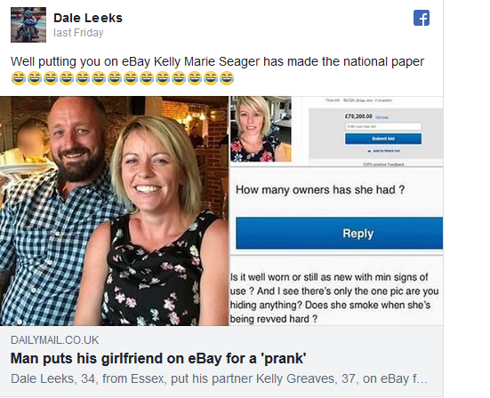Click the bid amount input field
Screen dimensions: 490x398
(383, 126)
